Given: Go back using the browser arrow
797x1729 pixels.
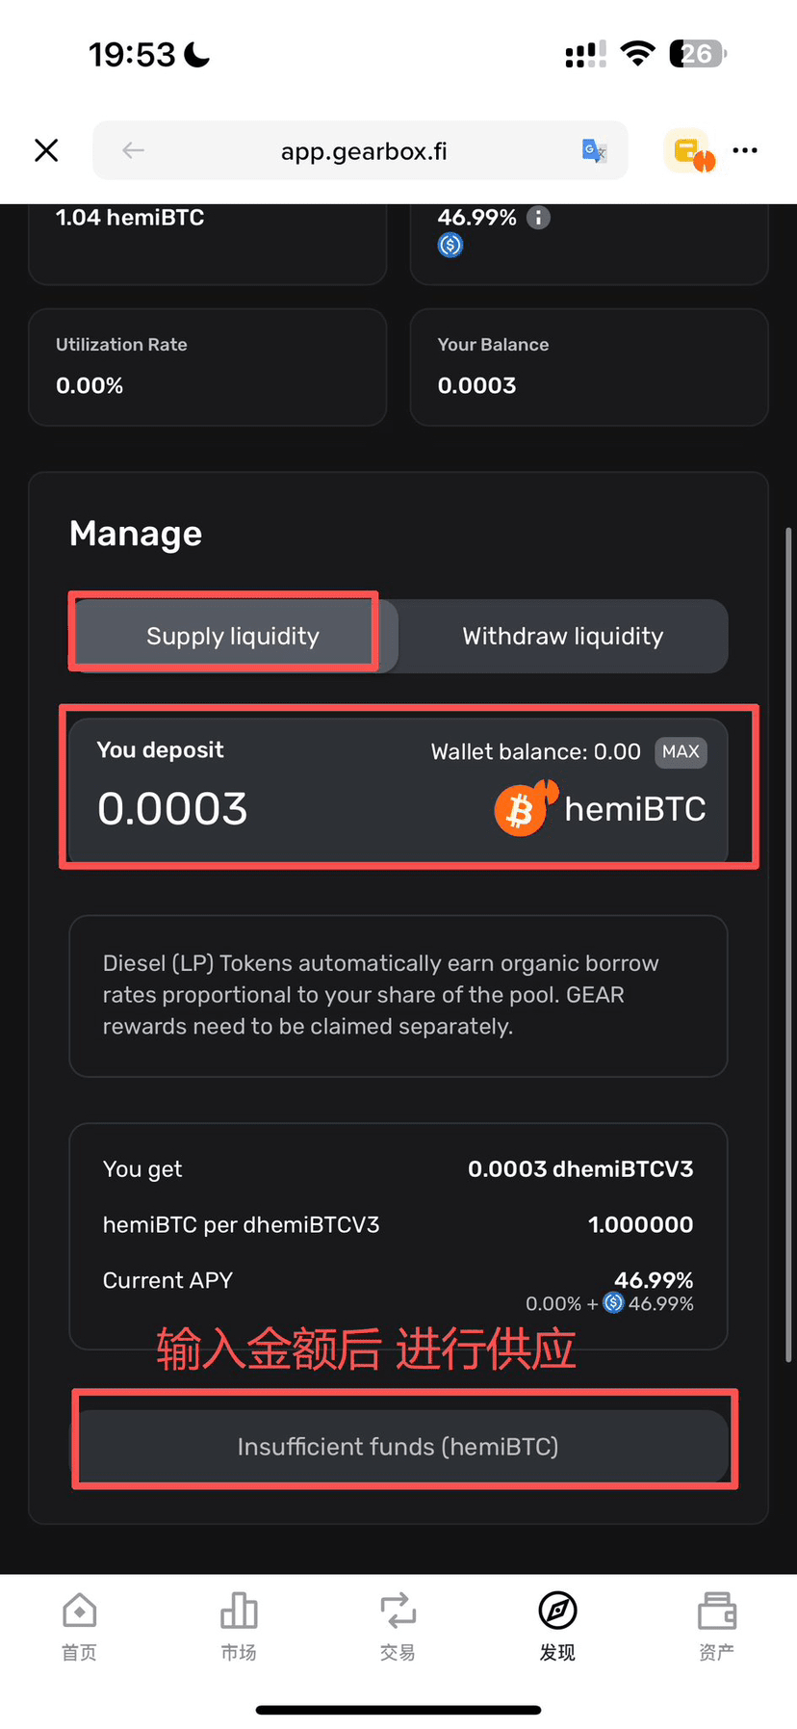Looking at the screenshot, I should coord(134,150).
